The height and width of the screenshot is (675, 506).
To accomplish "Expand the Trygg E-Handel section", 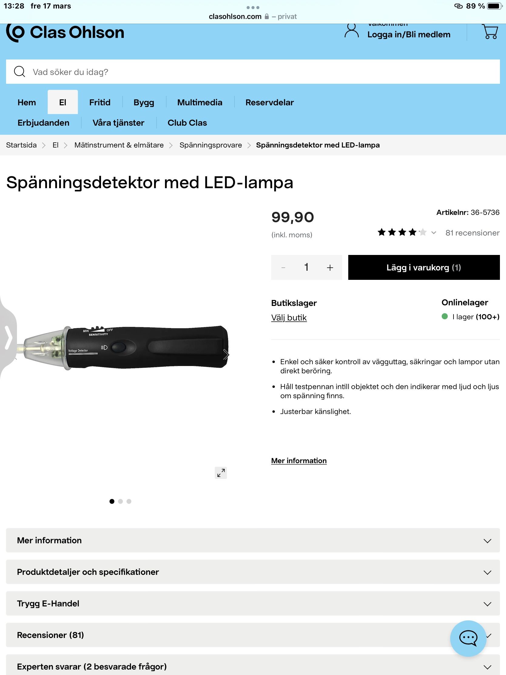I will 252,604.
